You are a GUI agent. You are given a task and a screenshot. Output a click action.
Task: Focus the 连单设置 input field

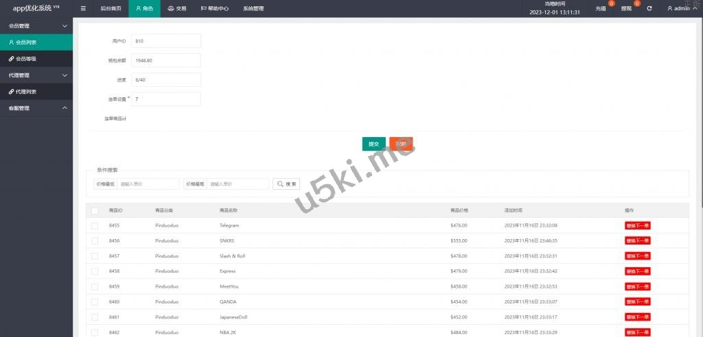coord(165,99)
